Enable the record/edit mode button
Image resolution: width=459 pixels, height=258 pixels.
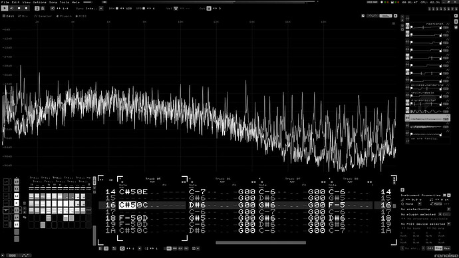(x=26, y=9)
